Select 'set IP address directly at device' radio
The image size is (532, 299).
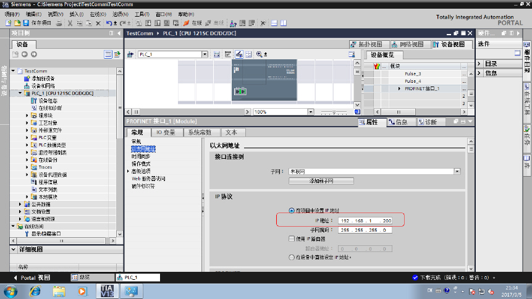click(291, 257)
